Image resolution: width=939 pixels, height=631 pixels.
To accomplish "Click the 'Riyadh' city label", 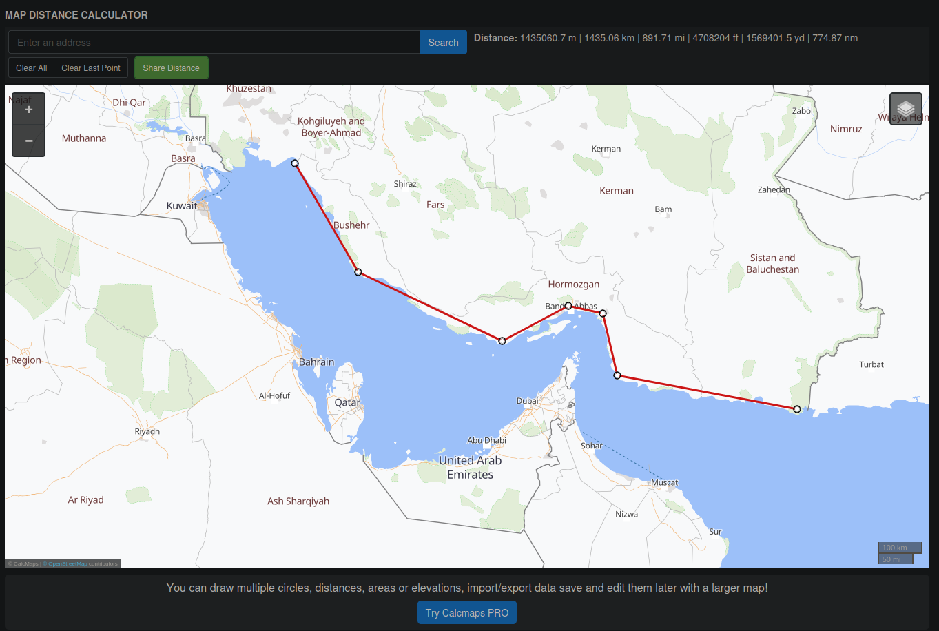I will pos(147,431).
